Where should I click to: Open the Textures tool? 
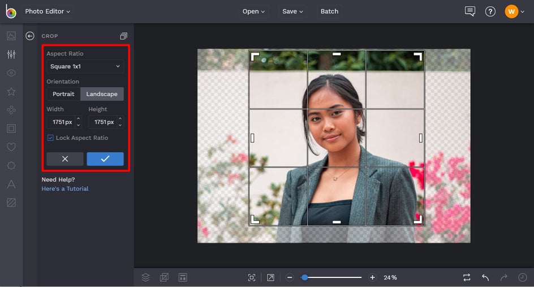click(x=11, y=203)
